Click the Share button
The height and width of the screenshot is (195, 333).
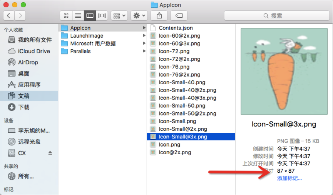pyautogui.click(x=159, y=15)
